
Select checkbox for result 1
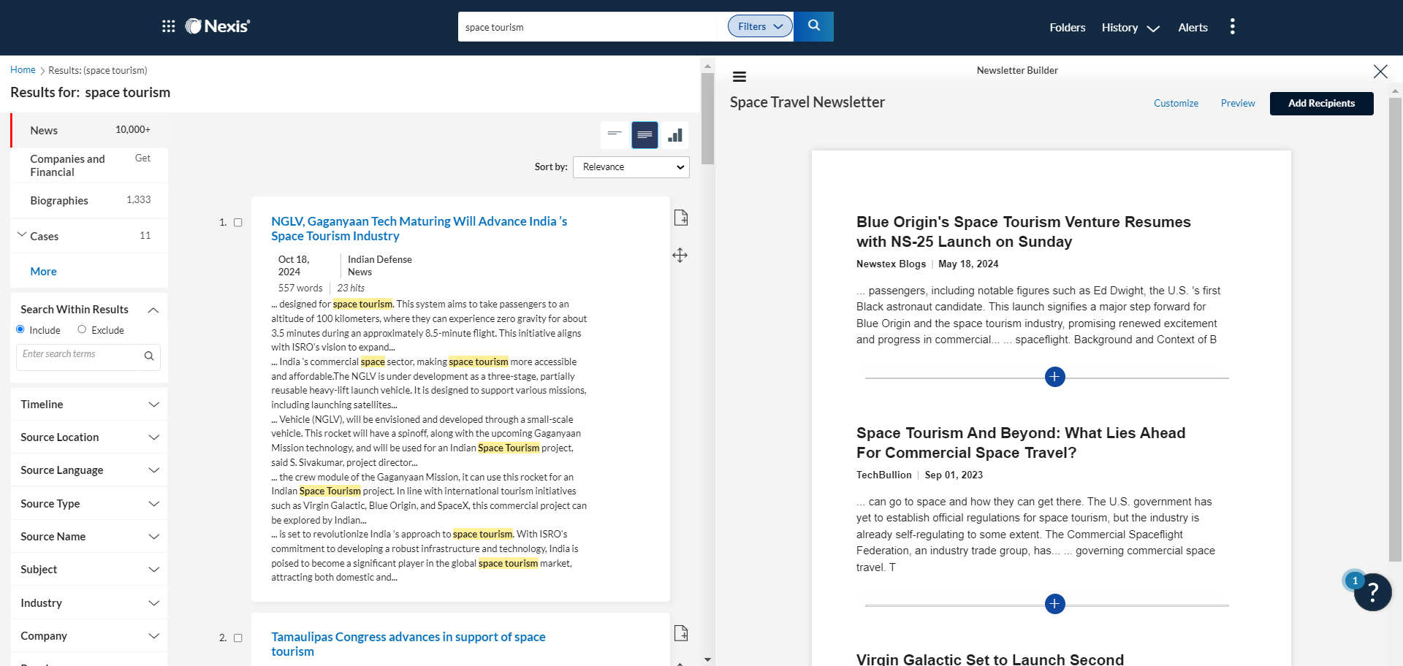tap(237, 223)
